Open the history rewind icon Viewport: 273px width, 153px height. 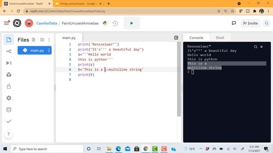tap(115, 23)
